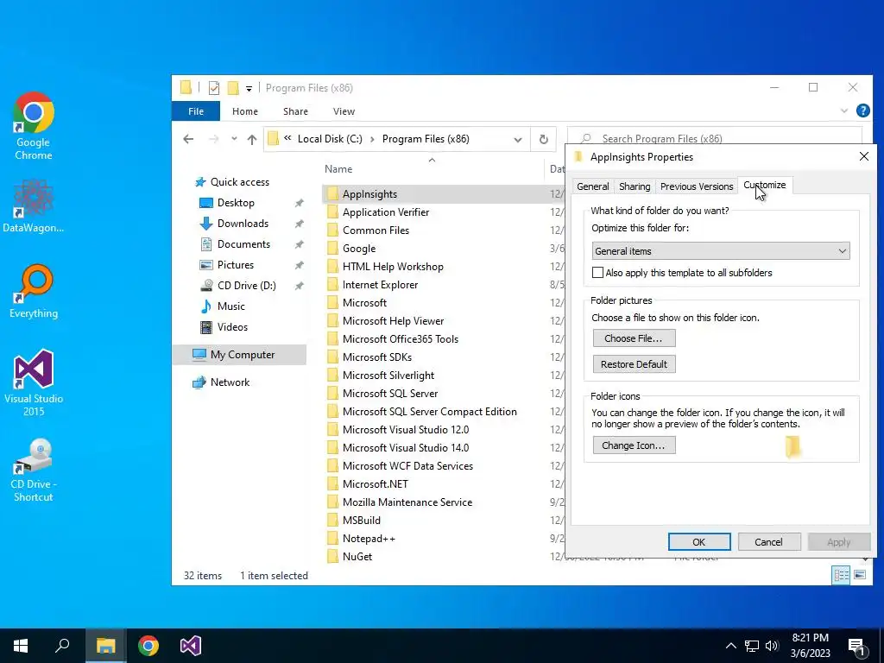This screenshot has height=663, width=884.
Task: Open Optimize this folder for dropdown
Action: coord(721,251)
